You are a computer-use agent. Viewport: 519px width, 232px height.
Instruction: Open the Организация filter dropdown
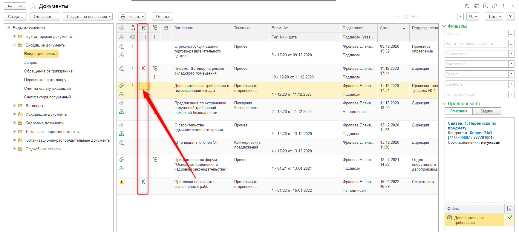tap(512, 54)
